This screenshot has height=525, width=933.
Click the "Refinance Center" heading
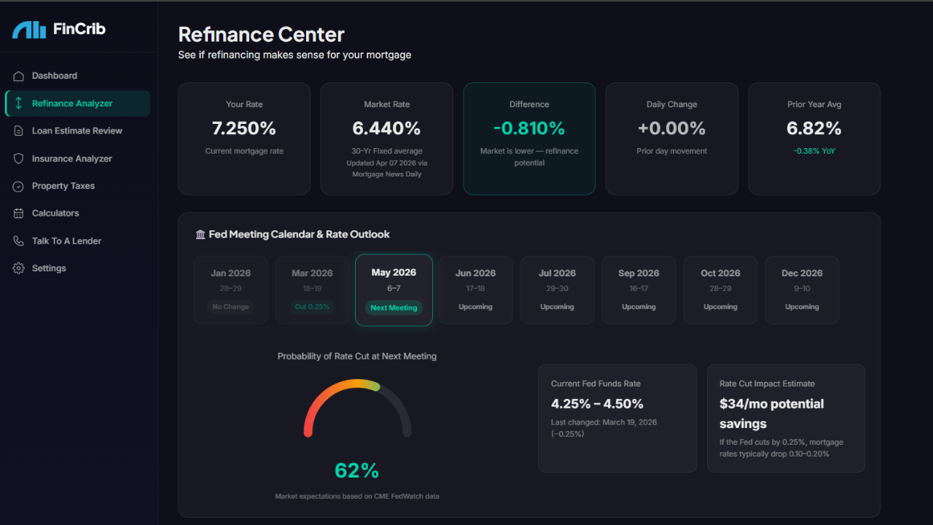[262, 34]
